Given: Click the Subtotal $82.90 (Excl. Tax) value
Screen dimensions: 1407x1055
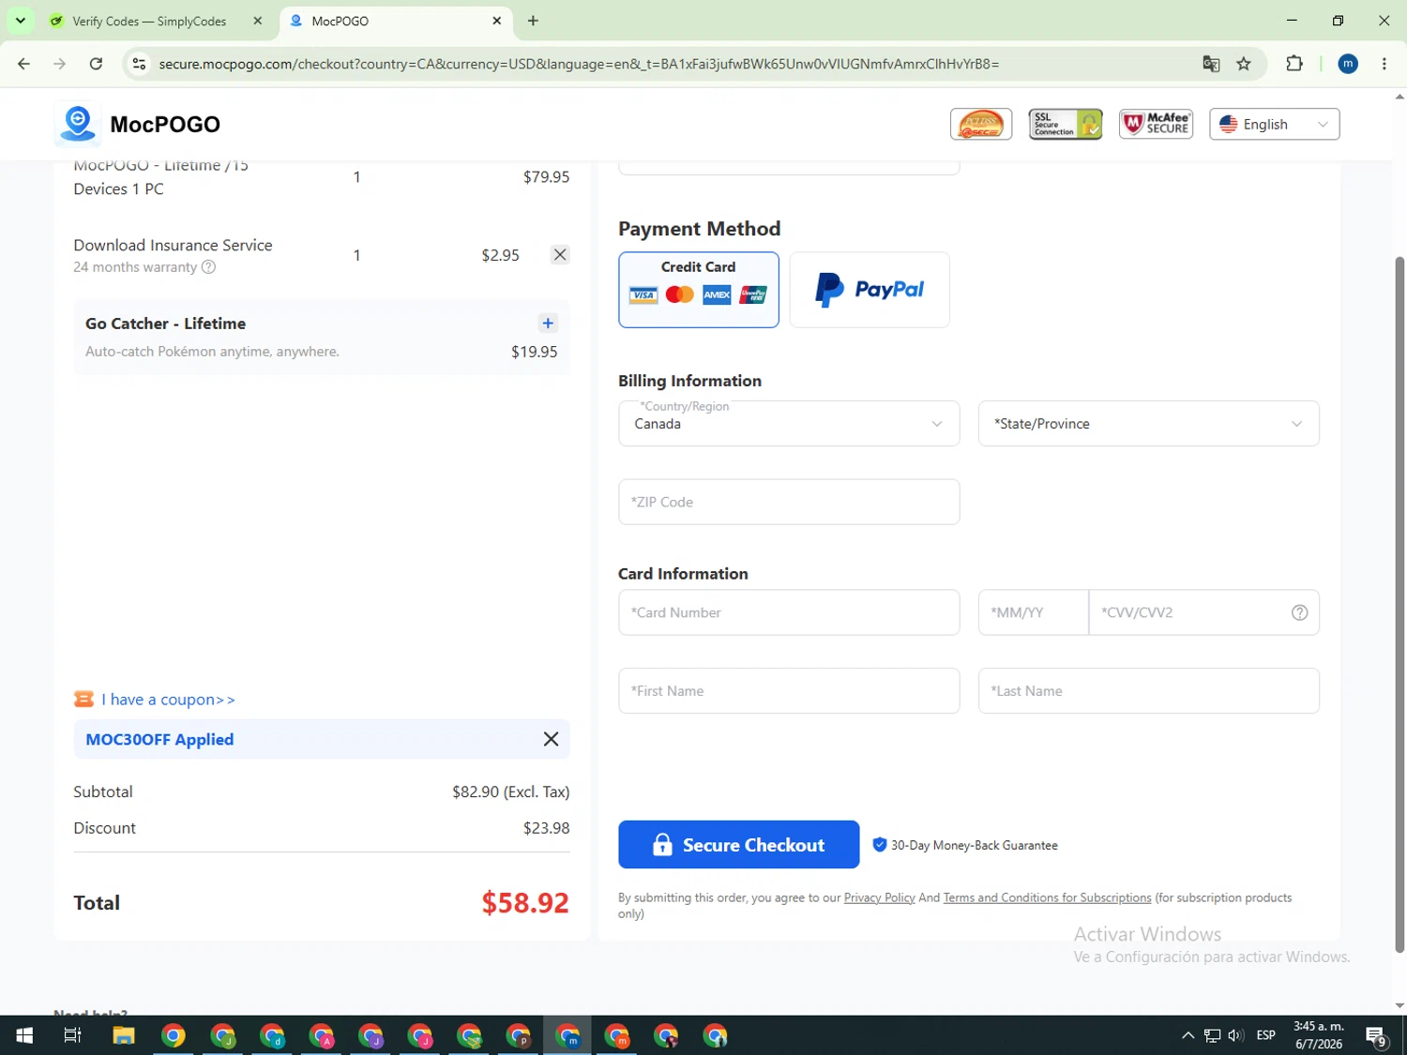Looking at the screenshot, I should 511,791.
